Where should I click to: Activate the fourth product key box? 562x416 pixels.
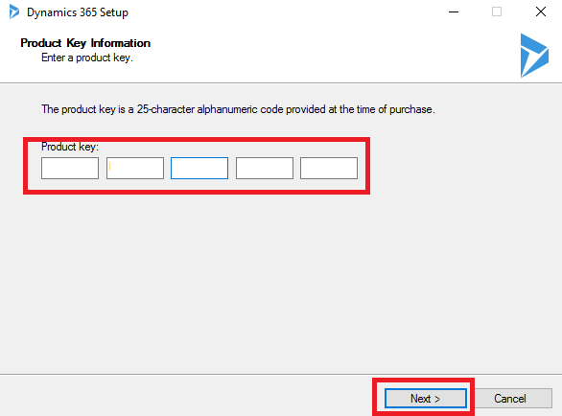[265, 168]
